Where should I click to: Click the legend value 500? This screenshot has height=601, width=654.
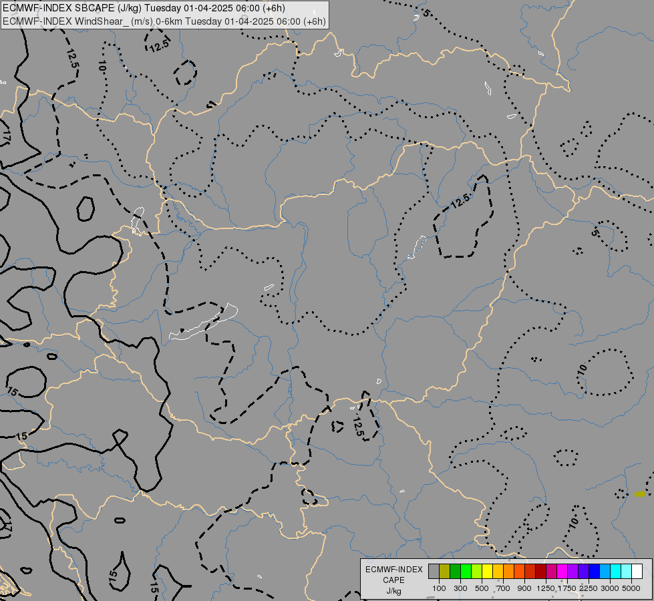tap(482, 588)
